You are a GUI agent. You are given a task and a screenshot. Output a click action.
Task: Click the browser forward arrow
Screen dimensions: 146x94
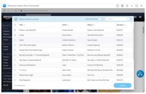coord(12,10)
